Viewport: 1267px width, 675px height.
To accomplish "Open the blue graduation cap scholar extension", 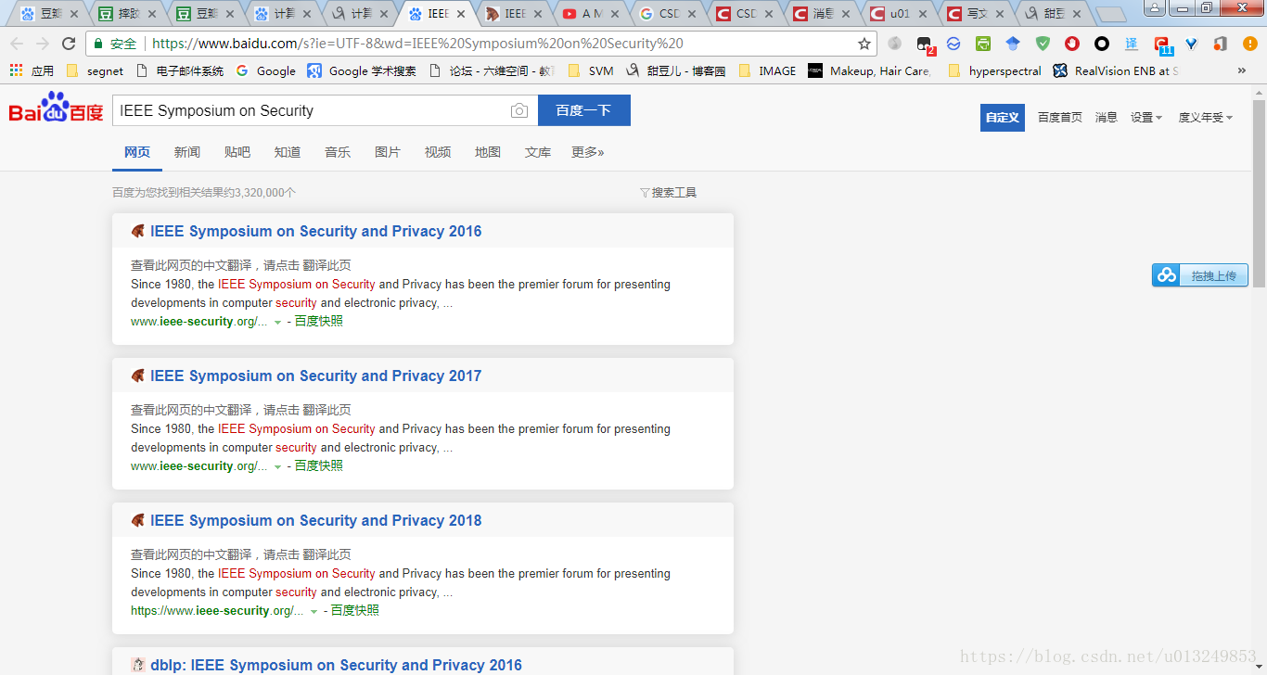I will (1013, 44).
